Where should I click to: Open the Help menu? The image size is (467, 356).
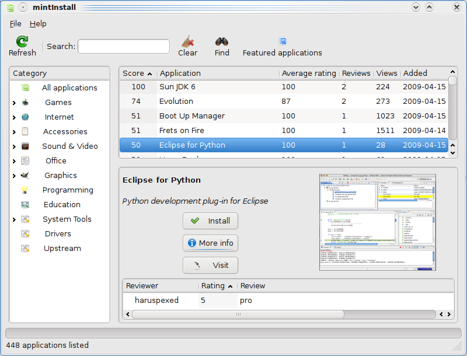[x=38, y=24]
